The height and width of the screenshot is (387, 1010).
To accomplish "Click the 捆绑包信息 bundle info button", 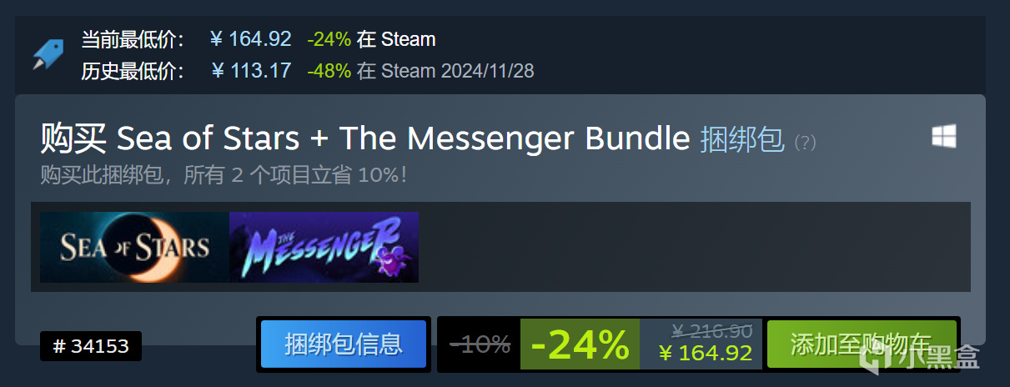I will (344, 344).
